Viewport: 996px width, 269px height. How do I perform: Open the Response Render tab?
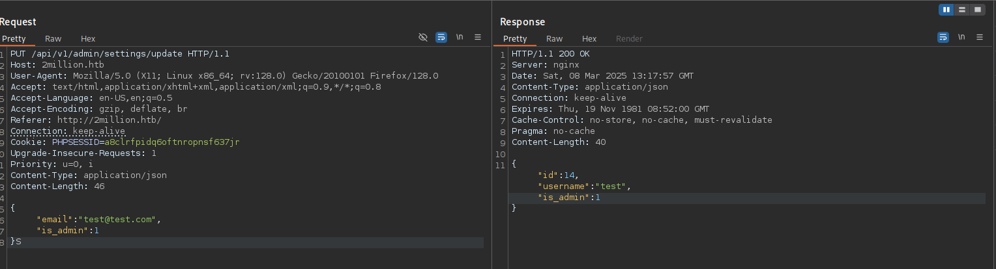pyautogui.click(x=629, y=38)
